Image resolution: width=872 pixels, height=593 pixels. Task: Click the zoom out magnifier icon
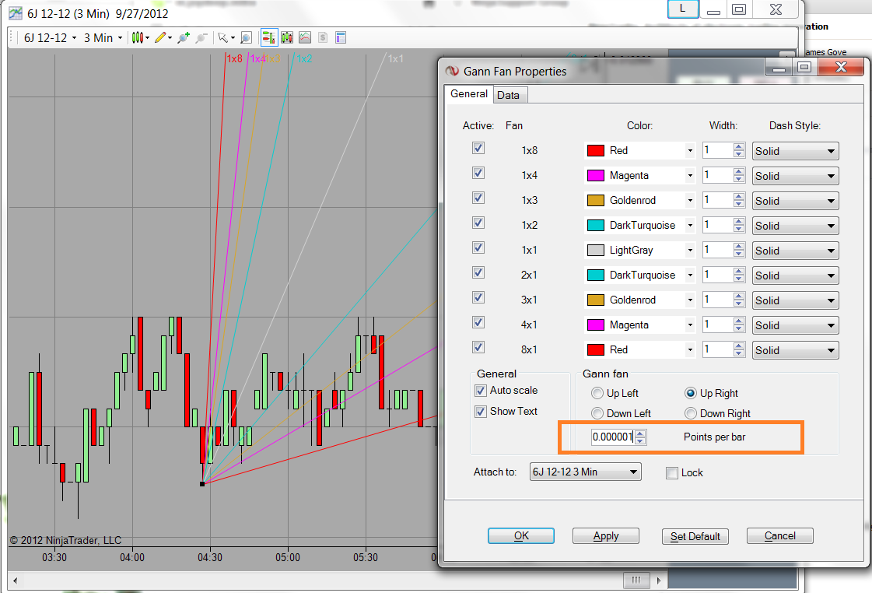(x=201, y=38)
